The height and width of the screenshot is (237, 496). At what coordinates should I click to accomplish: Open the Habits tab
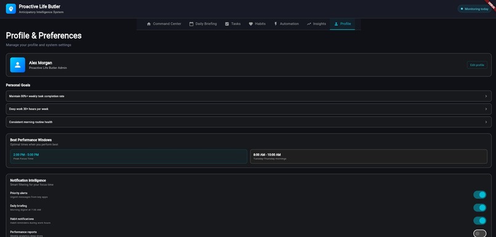point(257,24)
